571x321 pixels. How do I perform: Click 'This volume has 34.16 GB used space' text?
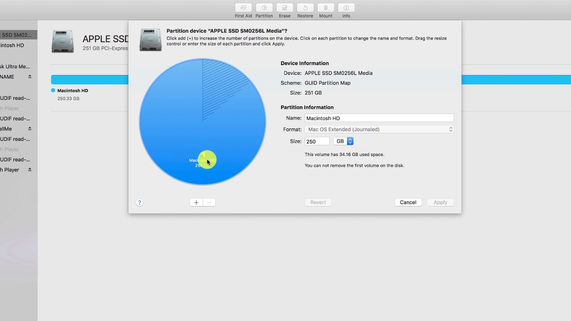(344, 155)
